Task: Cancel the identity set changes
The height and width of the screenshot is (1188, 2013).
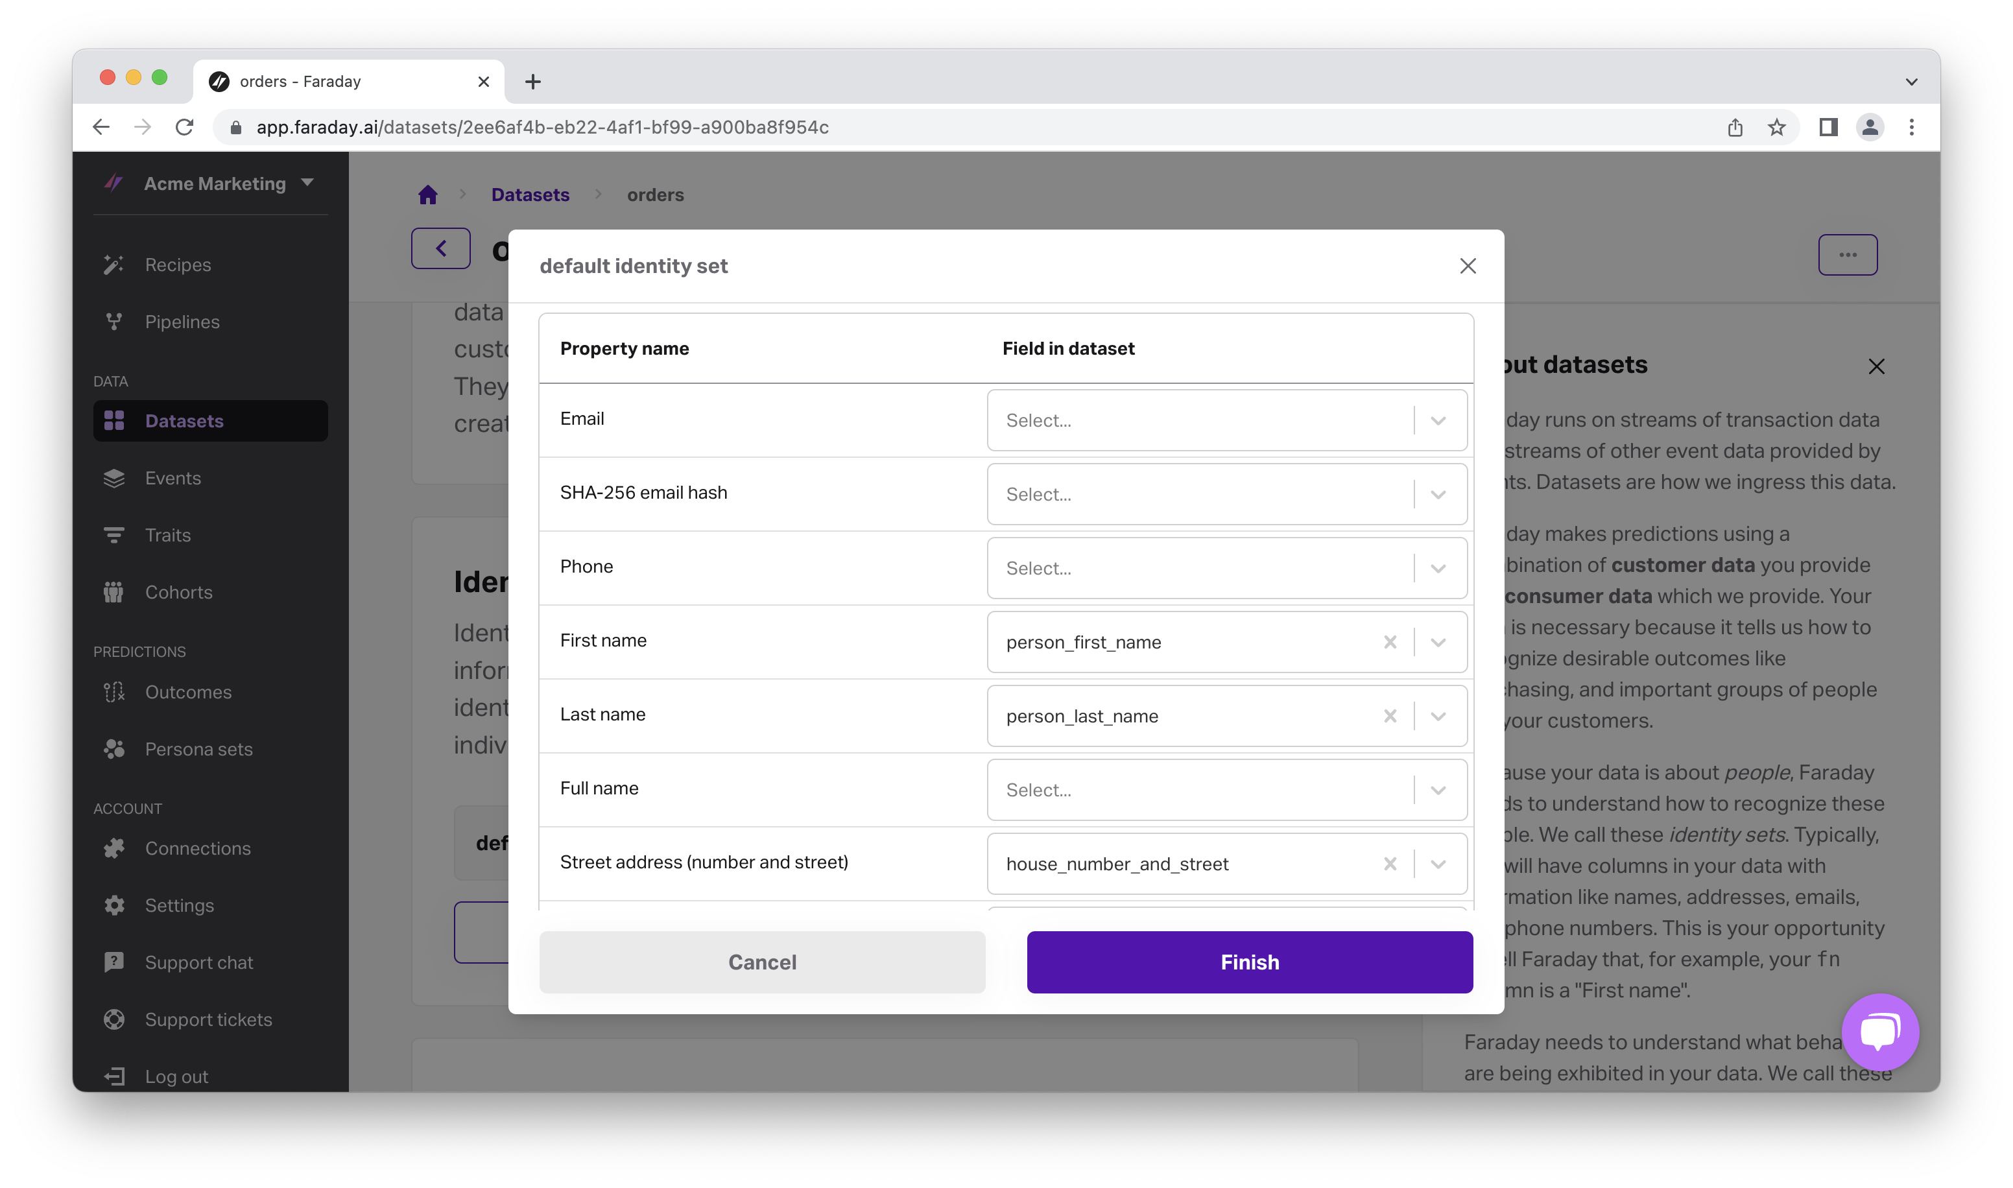Action: tap(762, 962)
